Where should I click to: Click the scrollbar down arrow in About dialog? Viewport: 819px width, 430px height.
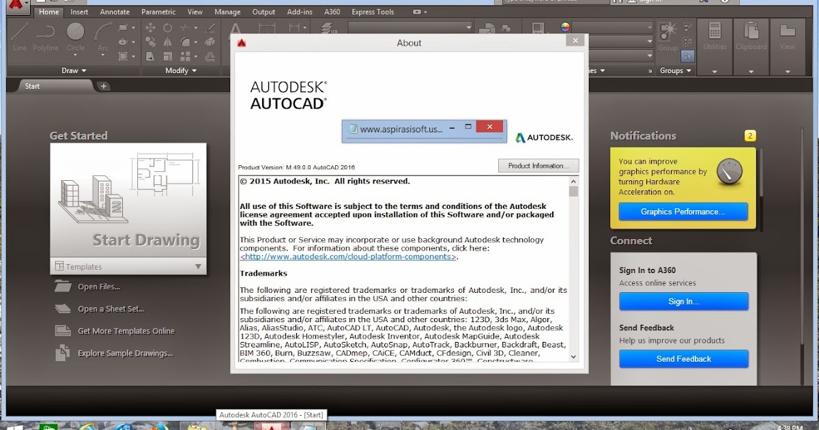[x=573, y=357]
